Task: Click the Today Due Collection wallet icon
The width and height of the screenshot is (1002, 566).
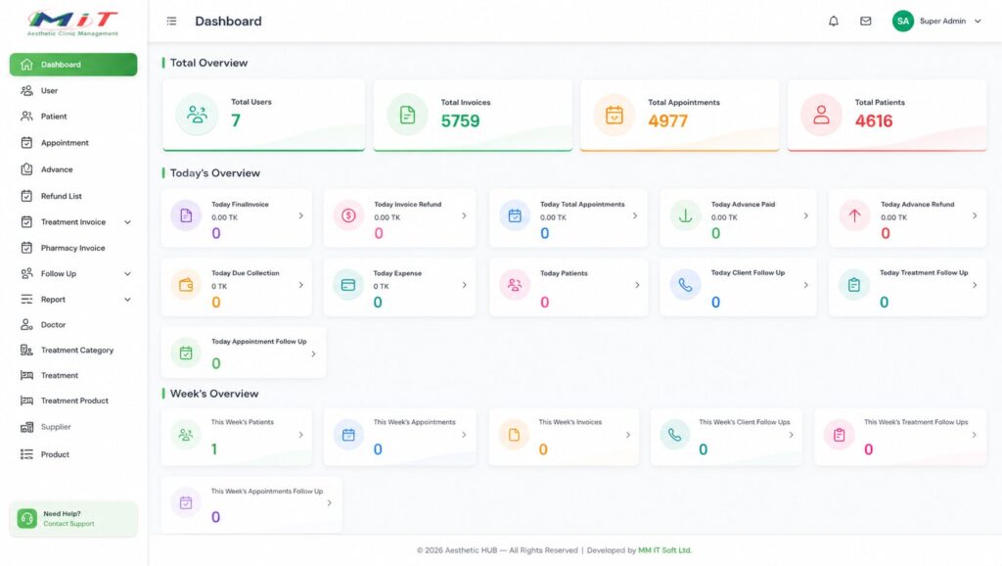Action: pos(186,285)
